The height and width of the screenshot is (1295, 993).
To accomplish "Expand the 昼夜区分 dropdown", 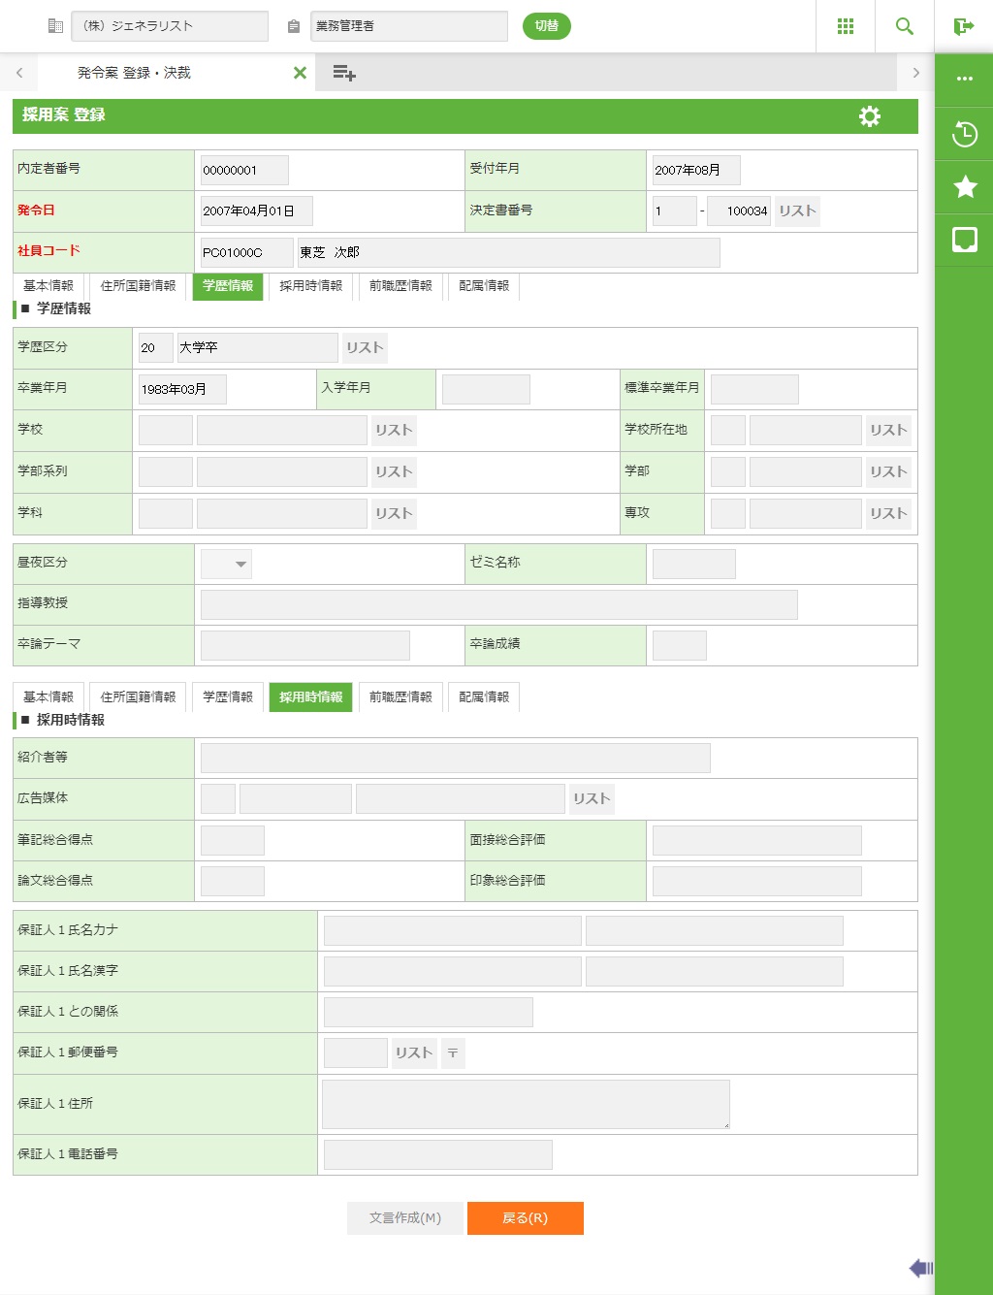I will [x=227, y=564].
